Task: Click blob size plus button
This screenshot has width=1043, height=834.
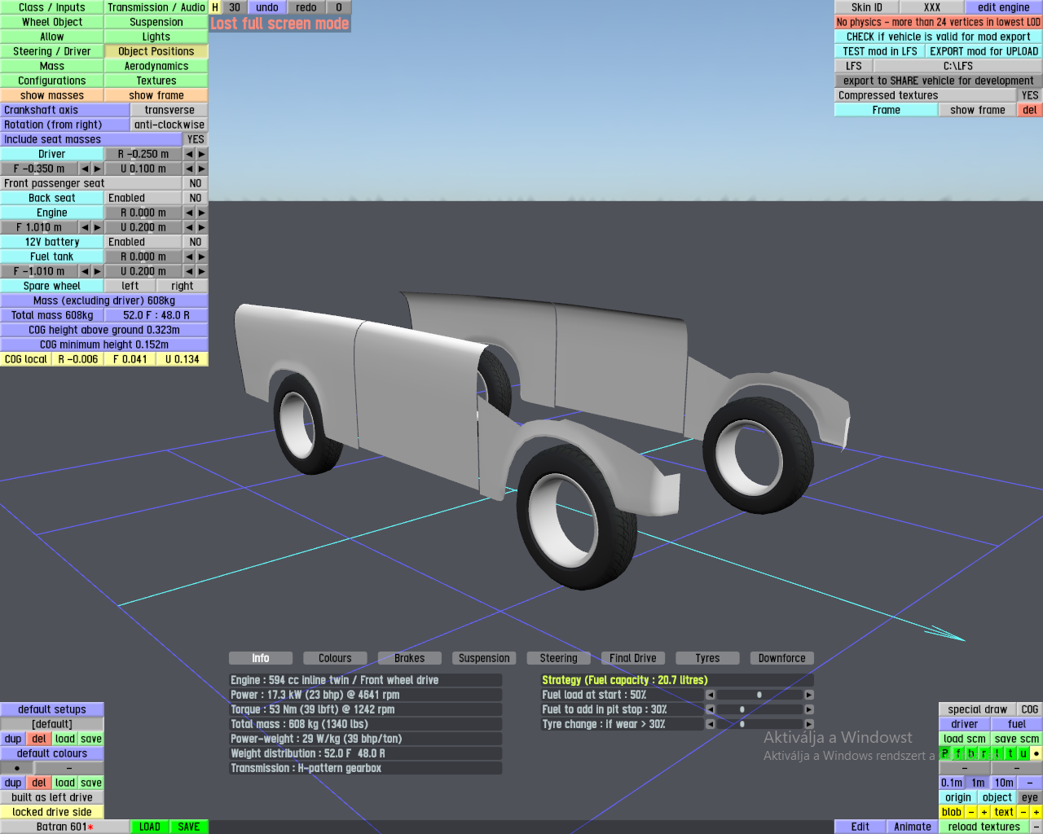Action: [x=984, y=812]
